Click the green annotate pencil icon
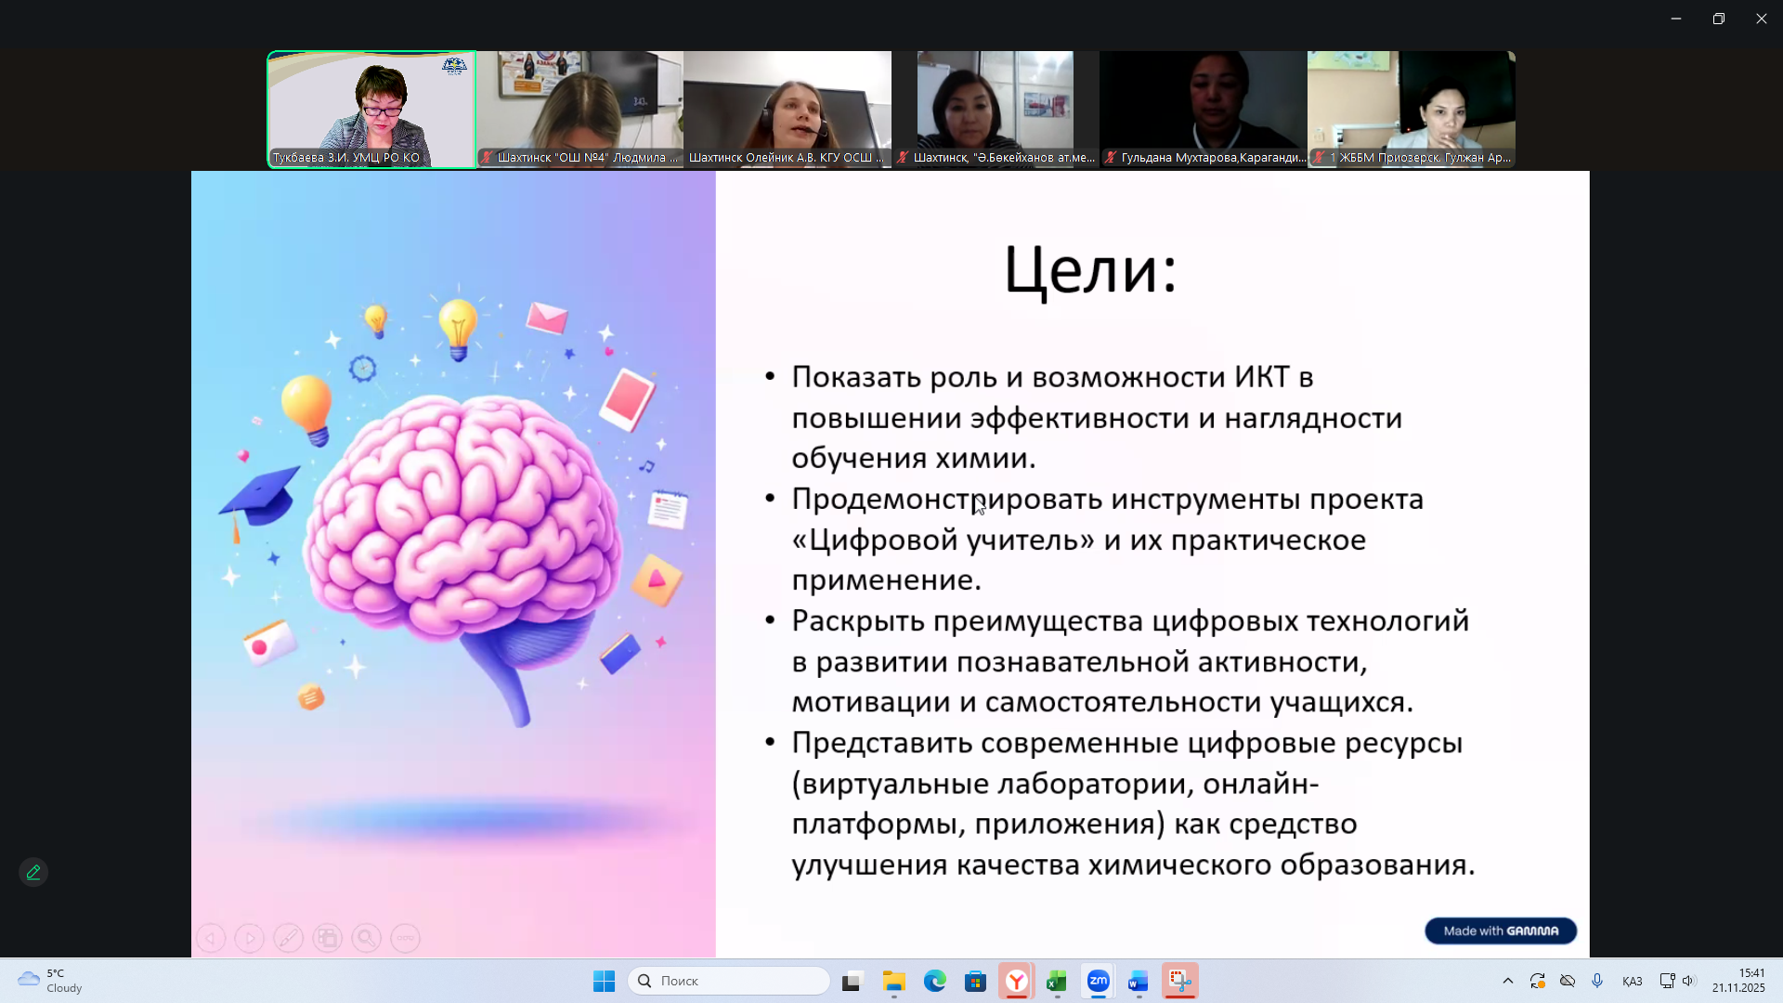 tap(33, 872)
